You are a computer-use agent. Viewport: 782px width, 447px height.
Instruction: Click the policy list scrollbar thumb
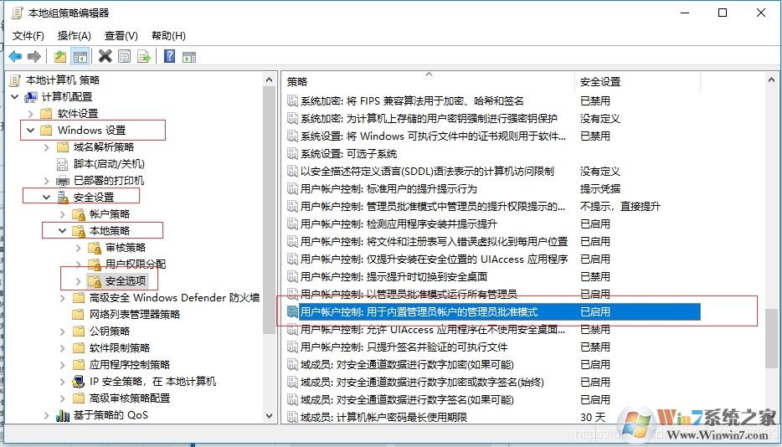pos(771,339)
